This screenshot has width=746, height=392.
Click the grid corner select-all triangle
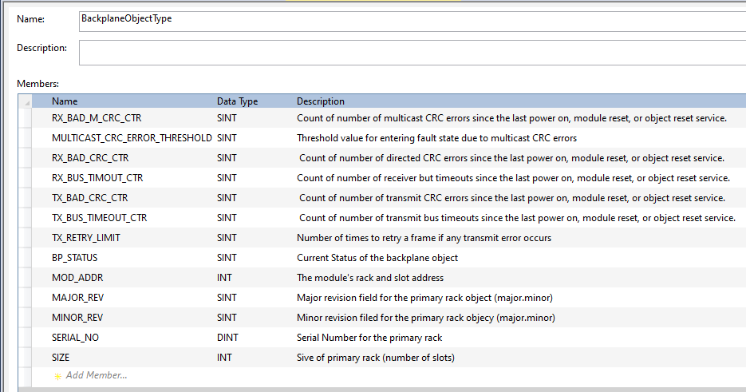pyautogui.click(x=26, y=102)
